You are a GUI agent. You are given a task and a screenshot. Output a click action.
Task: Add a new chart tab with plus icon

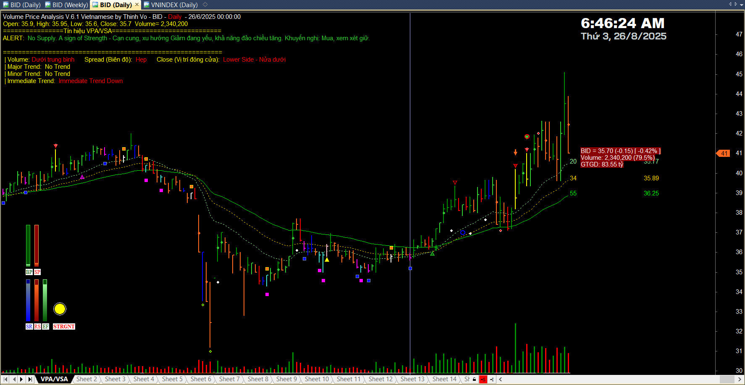[205, 5]
